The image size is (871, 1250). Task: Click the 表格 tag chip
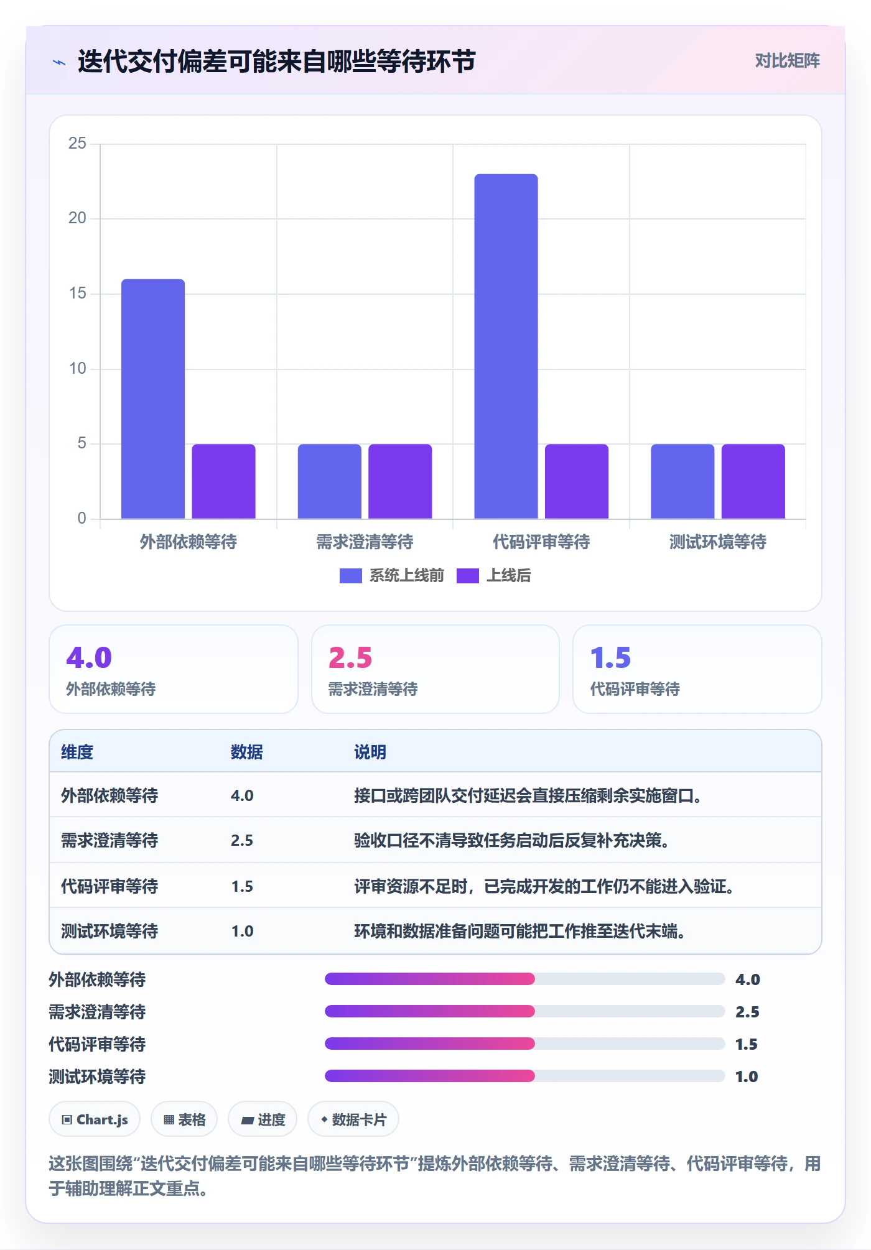pyautogui.click(x=184, y=1119)
